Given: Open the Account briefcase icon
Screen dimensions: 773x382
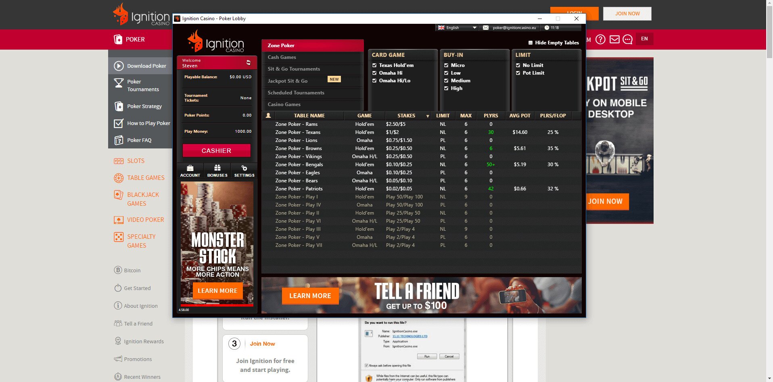Looking at the screenshot, I should 190,168.
